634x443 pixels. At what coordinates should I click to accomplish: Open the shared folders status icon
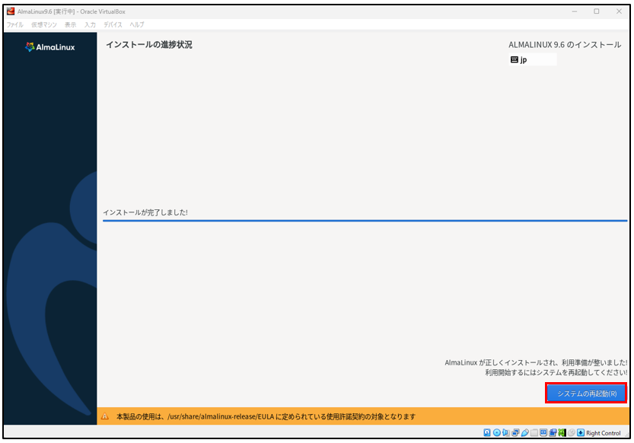(534, 433)
